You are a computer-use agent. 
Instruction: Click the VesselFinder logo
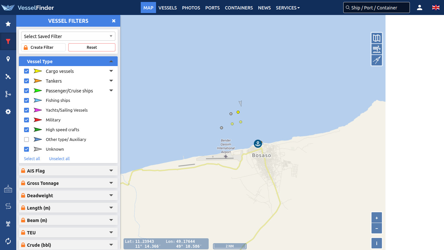[27, 7]
